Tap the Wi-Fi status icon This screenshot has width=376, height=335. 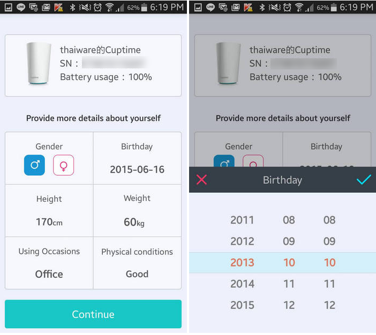(x=110, y=7)
